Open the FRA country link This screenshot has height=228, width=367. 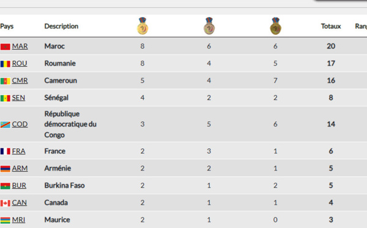19,151
